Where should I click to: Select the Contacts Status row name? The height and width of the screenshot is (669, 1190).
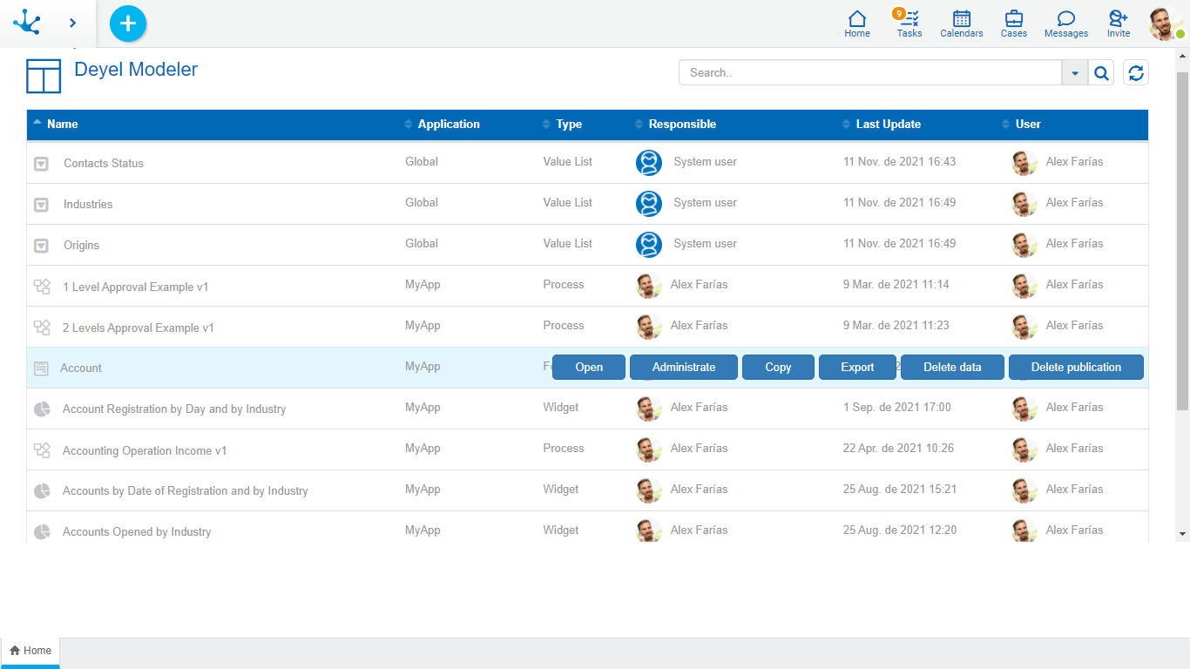[x=104, y=164]
